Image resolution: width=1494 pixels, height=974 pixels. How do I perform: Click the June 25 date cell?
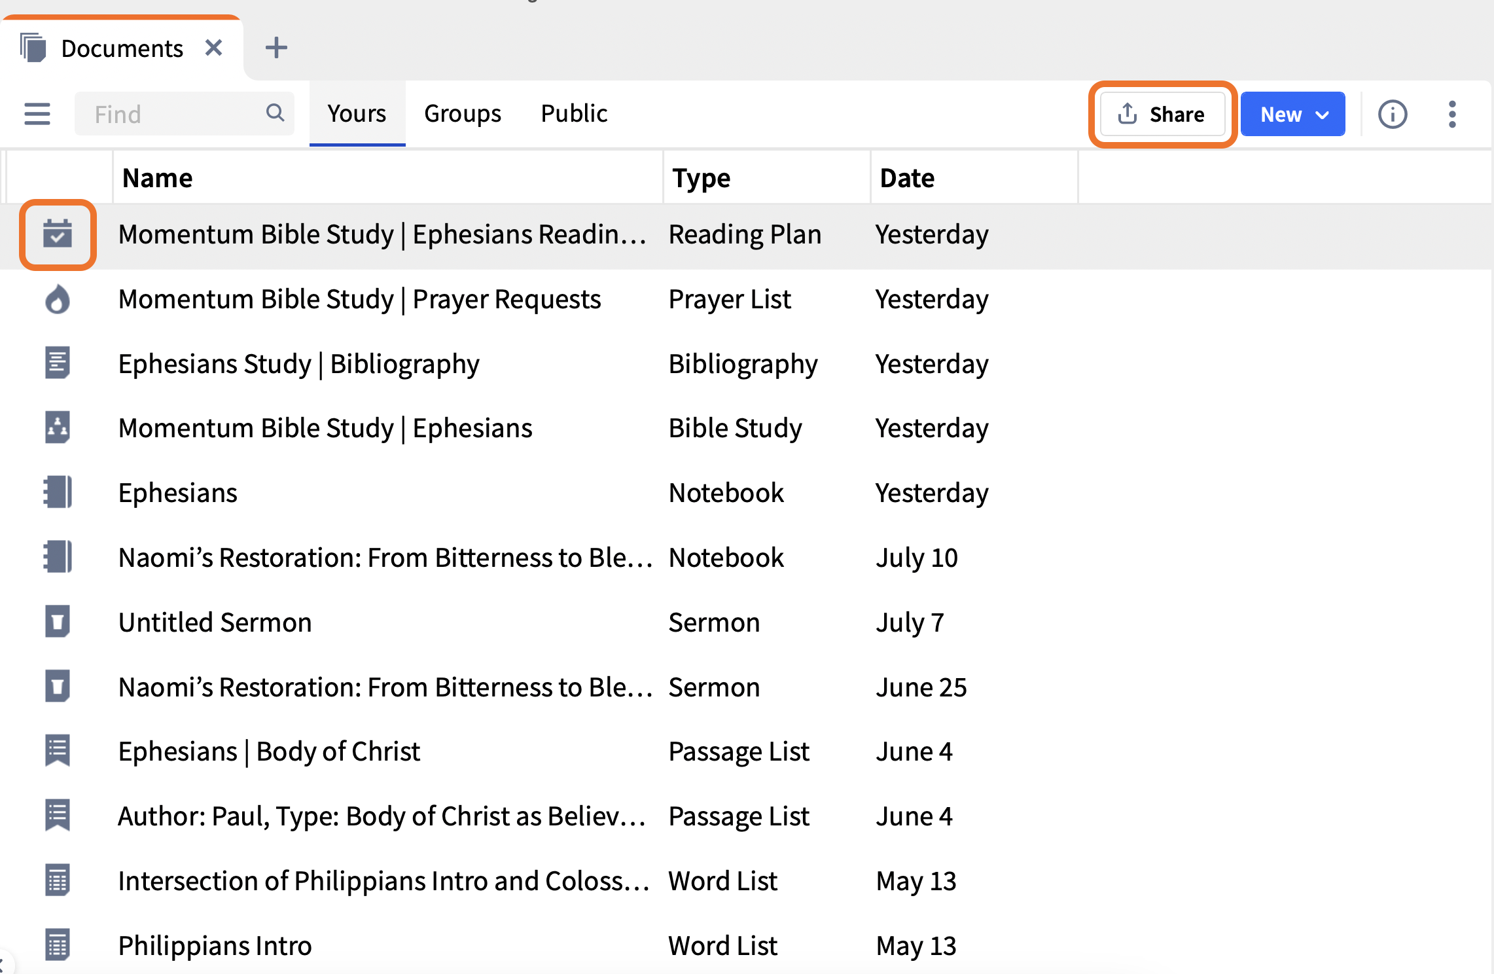921,687
